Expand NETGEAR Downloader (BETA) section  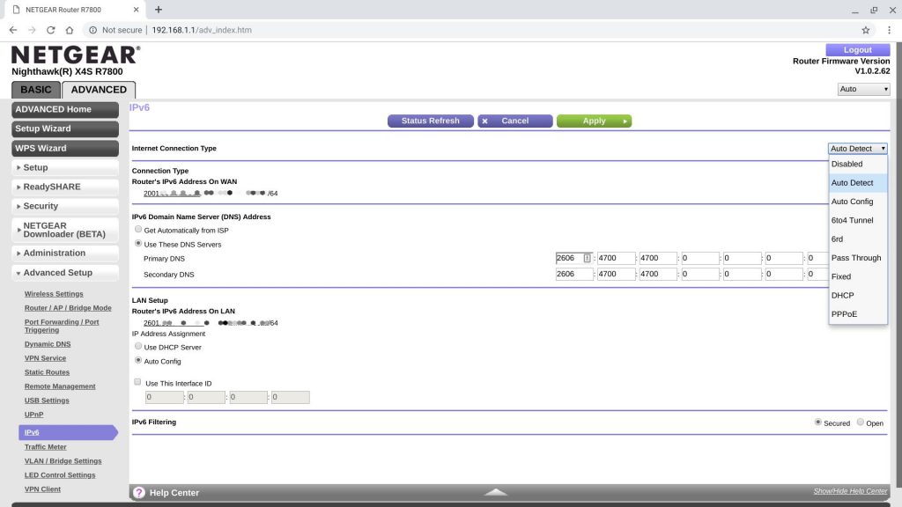point(65,230)
